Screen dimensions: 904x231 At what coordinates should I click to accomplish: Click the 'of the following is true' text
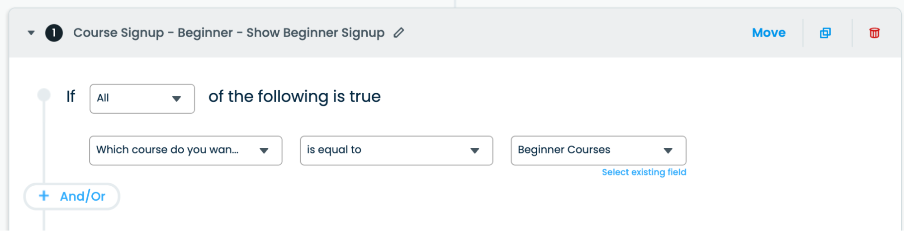[294, 97]
